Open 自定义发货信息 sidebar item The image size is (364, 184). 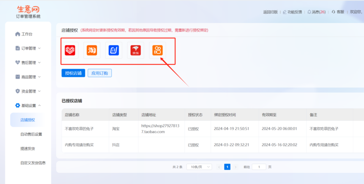(33, 163)
